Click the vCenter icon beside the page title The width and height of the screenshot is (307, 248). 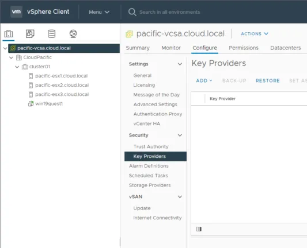(129, 34)
